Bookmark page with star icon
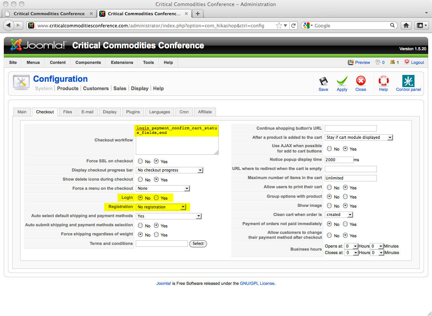Image resolution: width=432 pixels, height=316 pixels. 279,25
